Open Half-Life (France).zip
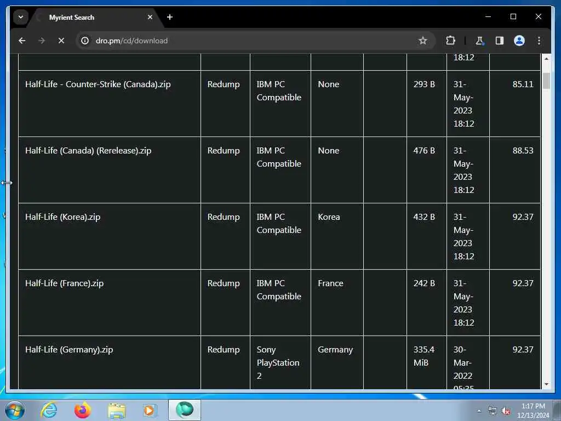 (65, 283)
